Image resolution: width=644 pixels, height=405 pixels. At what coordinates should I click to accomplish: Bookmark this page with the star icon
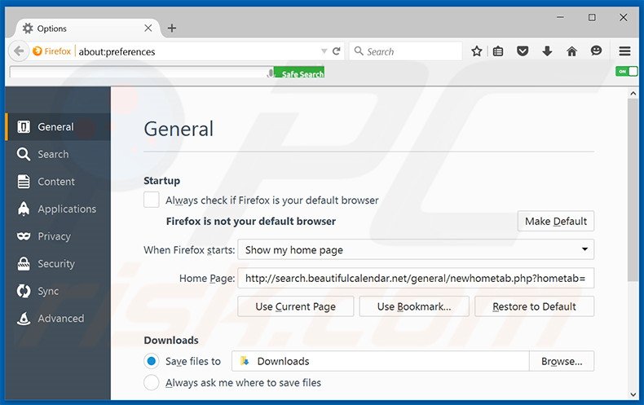point(476,51)
